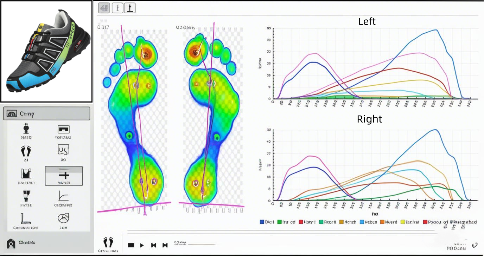Click the running shoe thumbnail image
Viewport: 484px width, 256px height.
pyautogui.click(x=46, y=51)
